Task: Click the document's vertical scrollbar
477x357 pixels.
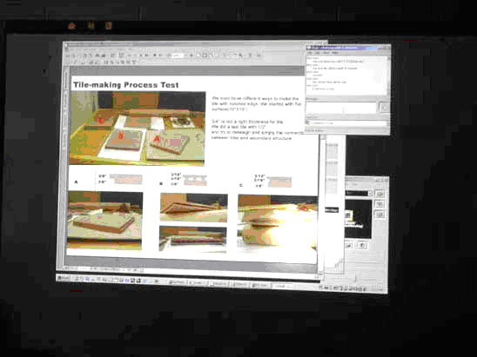Action: (x=321, y=203)
